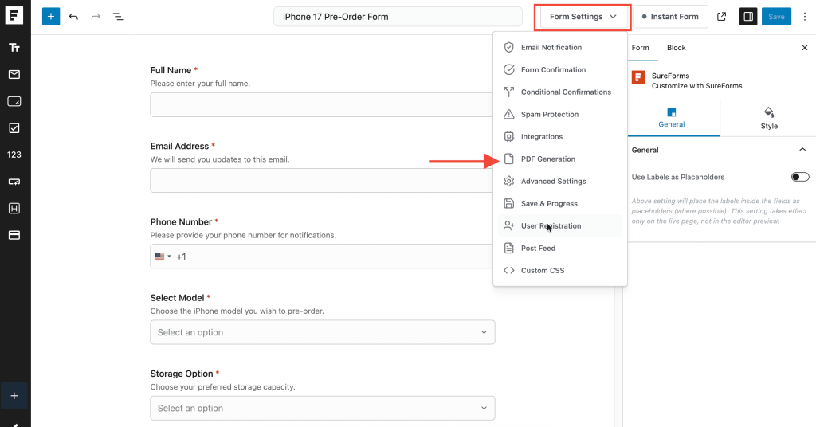816x427 pixels.
Task: Add a number field (123) from sidebar
Action: click(14, 155)
